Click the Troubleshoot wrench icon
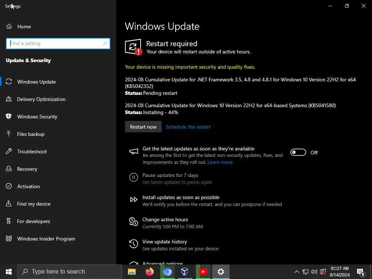This screenshot has width=372, height=279. click(9, 151)
